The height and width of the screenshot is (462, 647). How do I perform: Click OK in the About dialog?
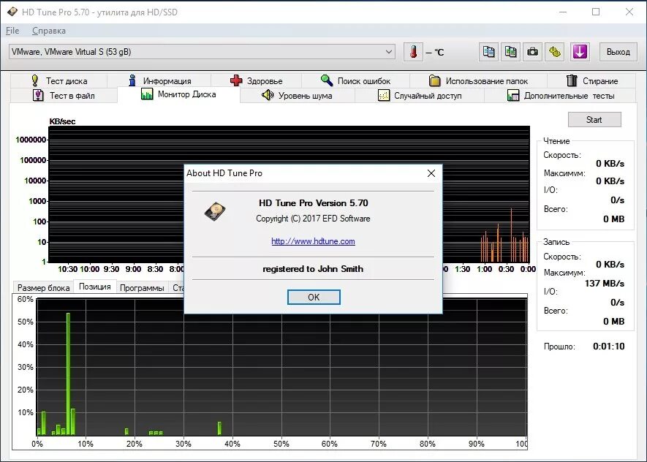(x=314, y=298)
